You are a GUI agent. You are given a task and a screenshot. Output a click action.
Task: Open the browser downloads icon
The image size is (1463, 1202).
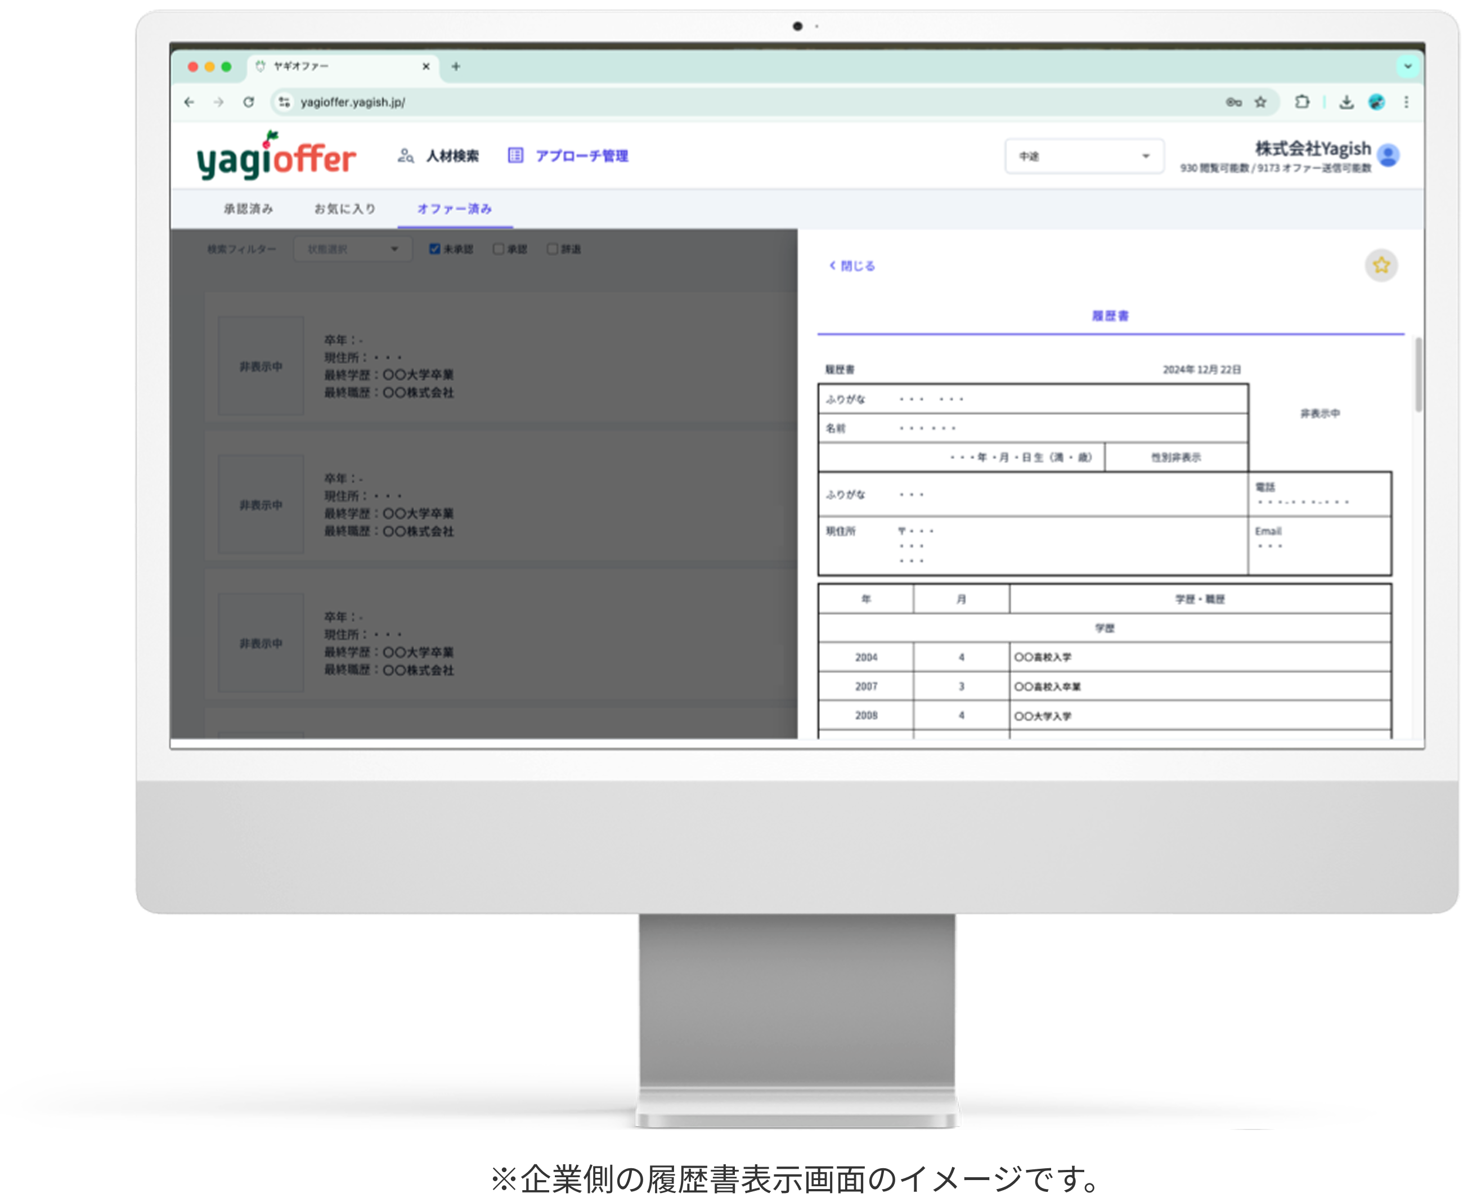[x=1346, y=102]
